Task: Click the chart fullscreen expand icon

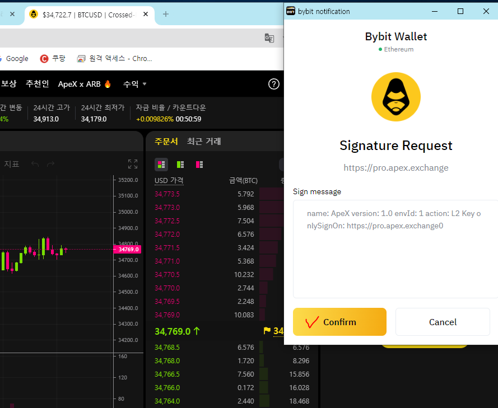Action: (133, 164)
